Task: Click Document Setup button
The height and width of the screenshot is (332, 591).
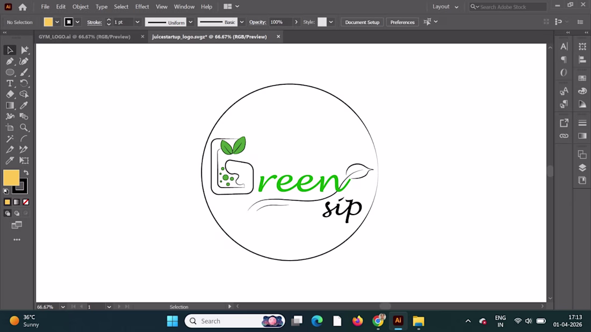Action: [362, 22]
